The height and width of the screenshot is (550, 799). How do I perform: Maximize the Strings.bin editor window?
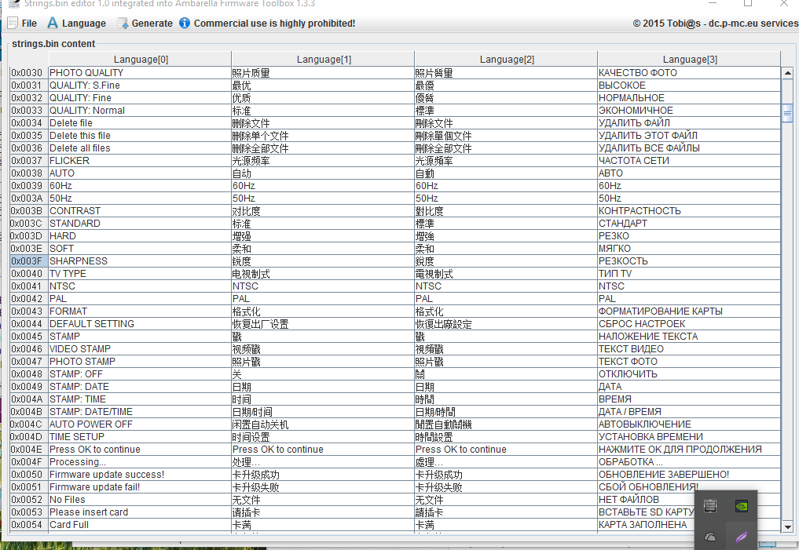click(747, 4)
